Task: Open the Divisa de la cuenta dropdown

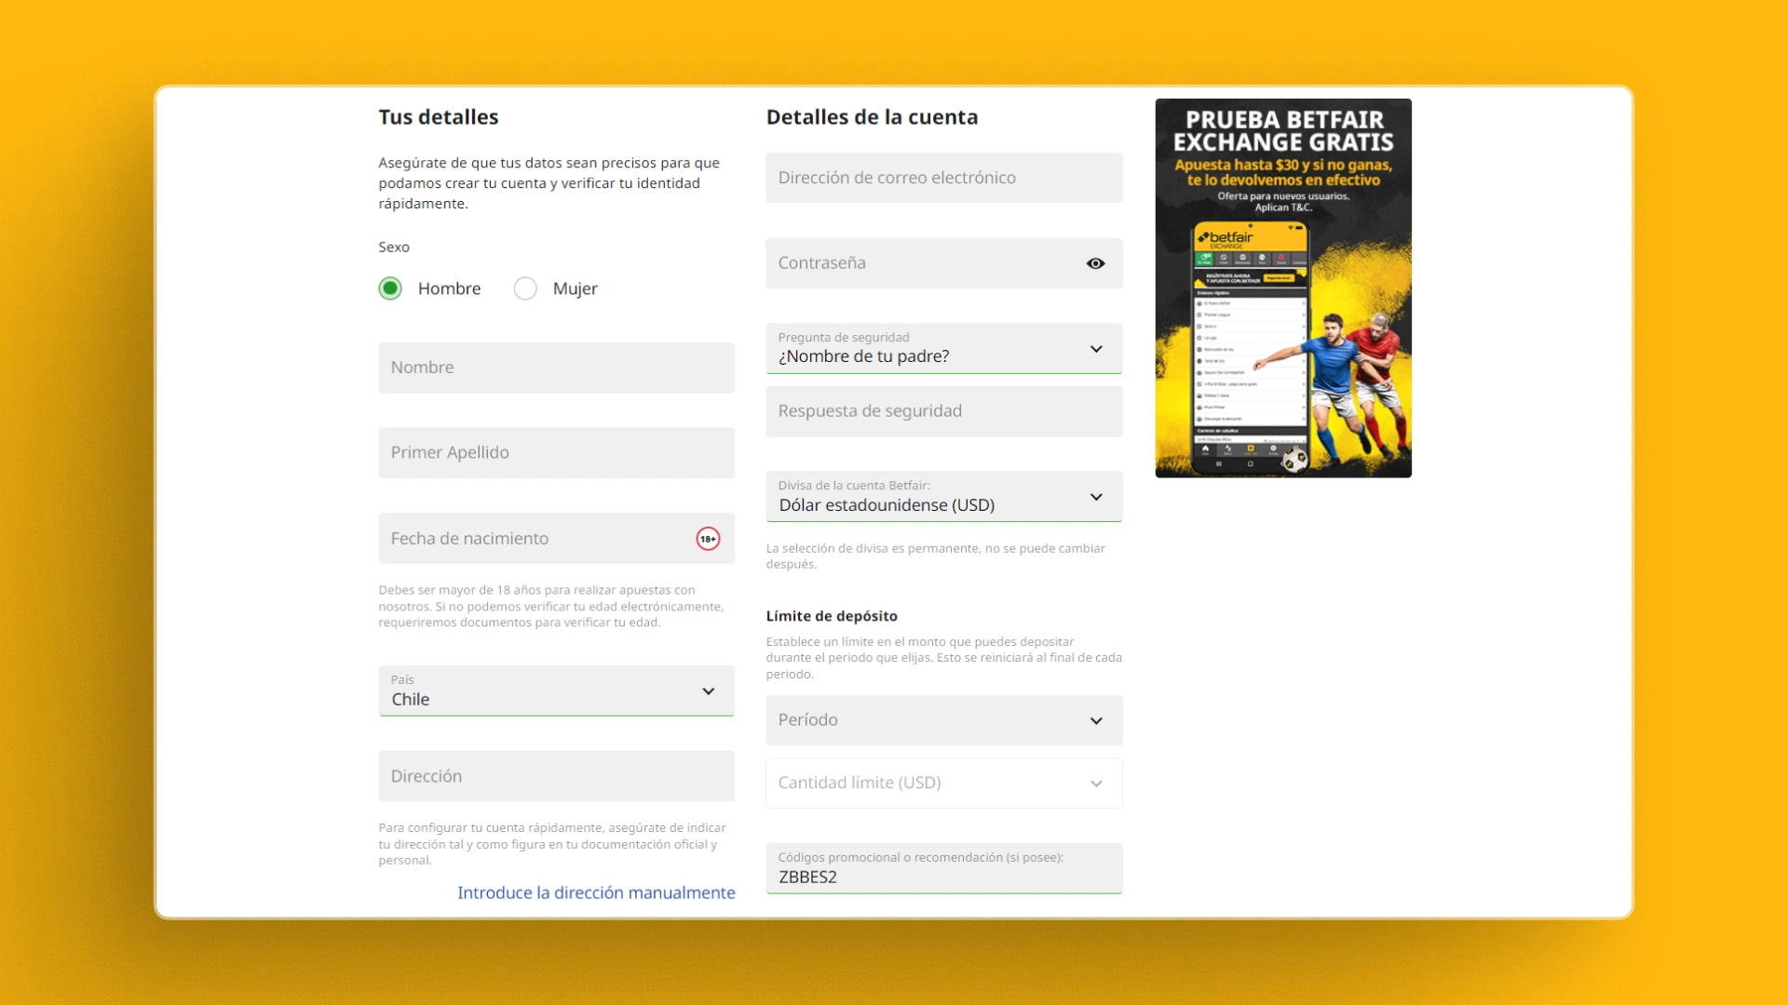Action: click(943, 497)
